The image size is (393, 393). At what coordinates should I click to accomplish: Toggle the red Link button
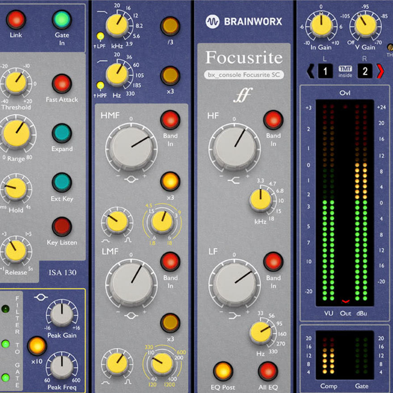point(16,20)
